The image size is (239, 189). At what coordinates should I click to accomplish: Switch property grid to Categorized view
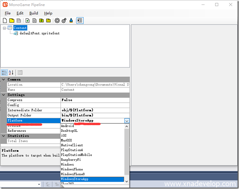point(4,73)
